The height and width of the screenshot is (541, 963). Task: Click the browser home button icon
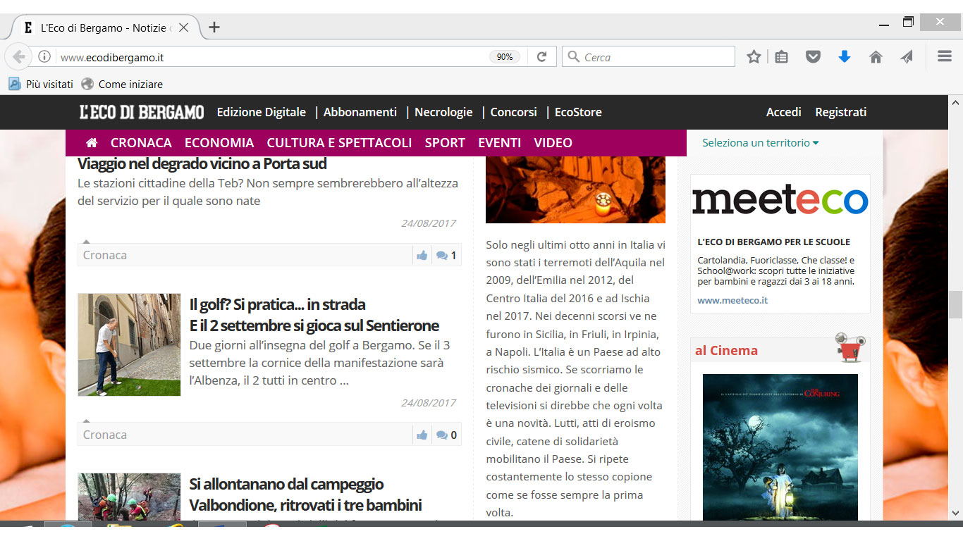(x=876, y=57)
